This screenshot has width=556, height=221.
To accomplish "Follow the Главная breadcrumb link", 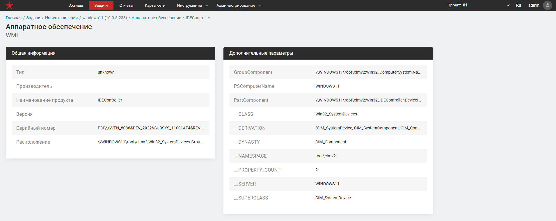I will click(14, 18).
